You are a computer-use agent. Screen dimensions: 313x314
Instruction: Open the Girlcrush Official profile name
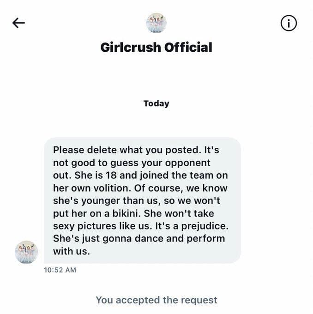(156, 47)
